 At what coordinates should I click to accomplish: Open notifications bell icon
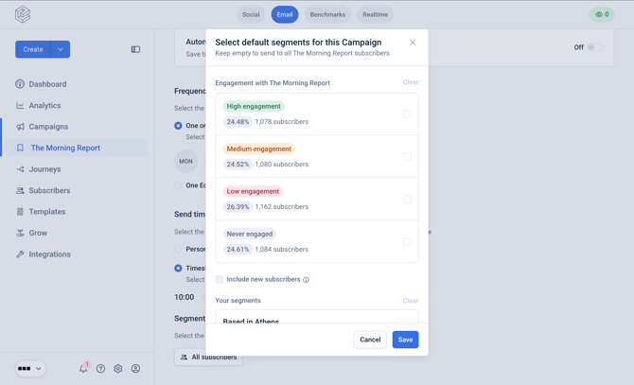(83, 368)
